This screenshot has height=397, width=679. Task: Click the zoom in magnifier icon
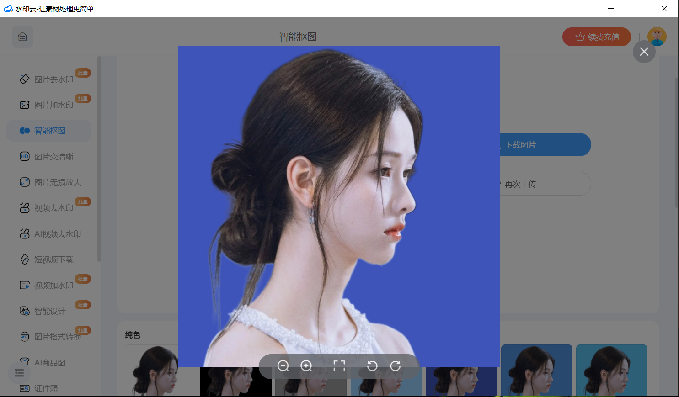[306, 366]
